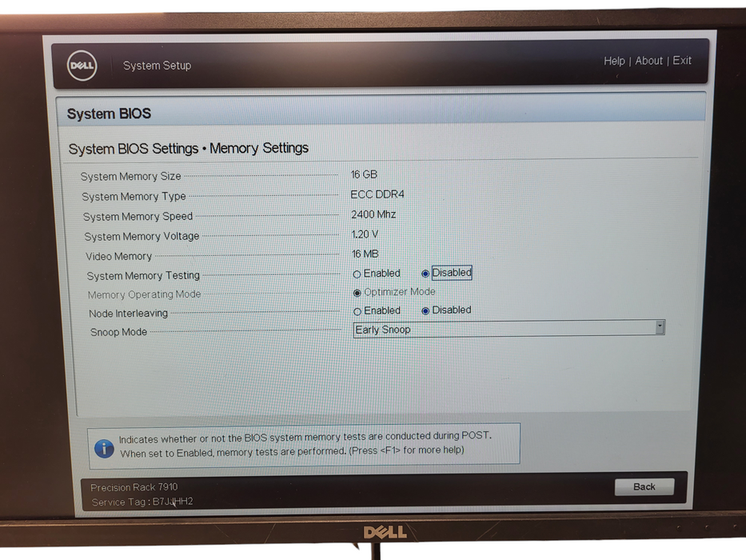
Task: Click the Memory Operating Mode label
Action: 144,294
